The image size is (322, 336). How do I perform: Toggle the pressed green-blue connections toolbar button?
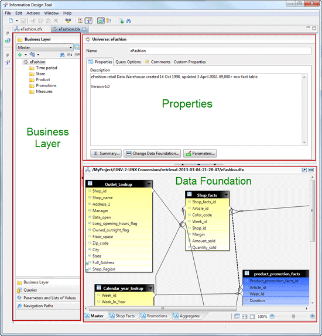[101, 20]
